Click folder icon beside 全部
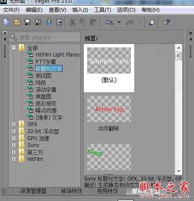The height and width of the screenshot is (201, 194). tap(21, 47)
